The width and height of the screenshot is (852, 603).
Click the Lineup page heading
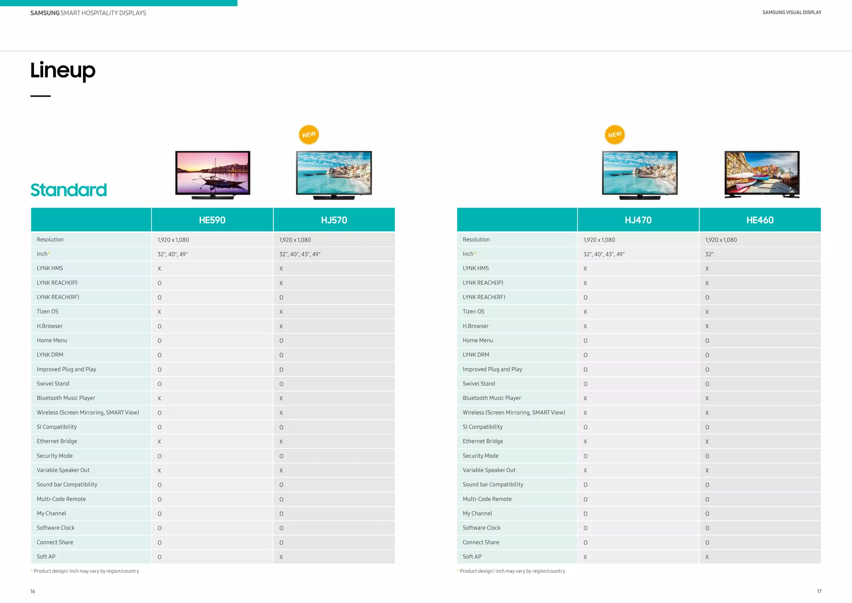pos(63,70)
